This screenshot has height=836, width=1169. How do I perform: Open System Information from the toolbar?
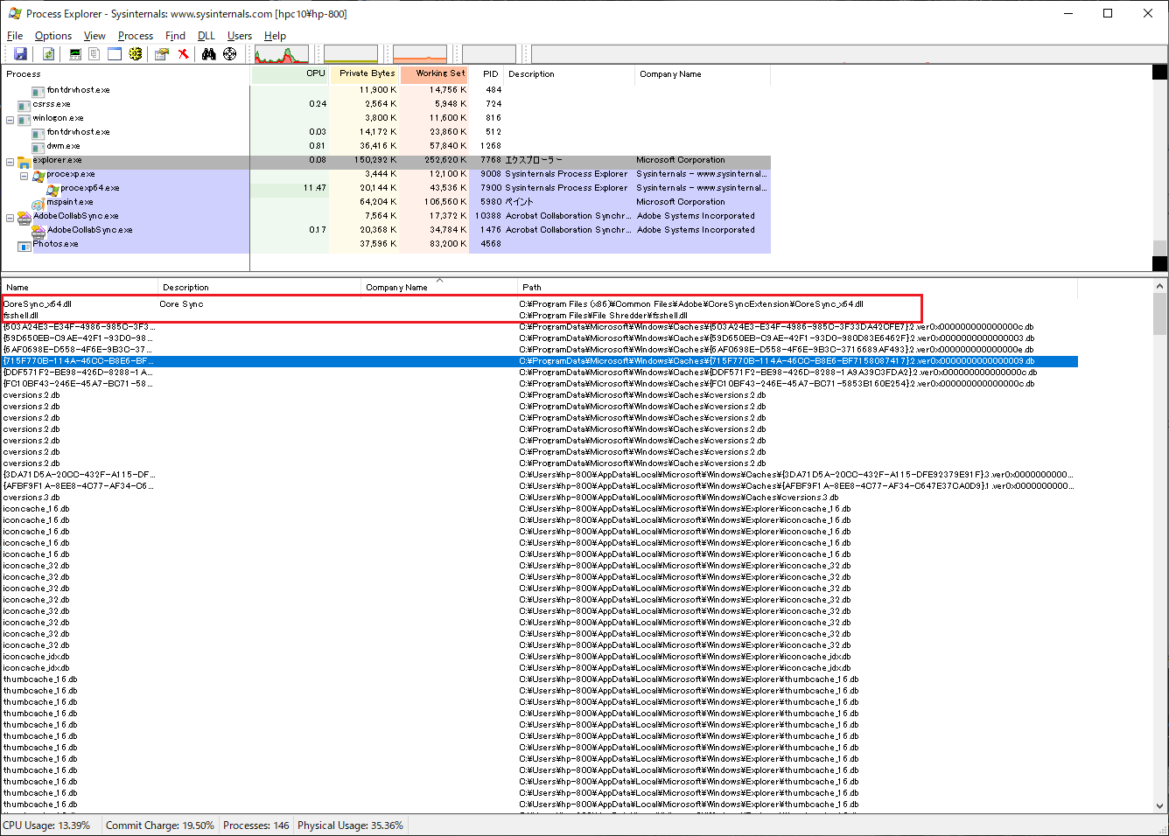point(75,54)
